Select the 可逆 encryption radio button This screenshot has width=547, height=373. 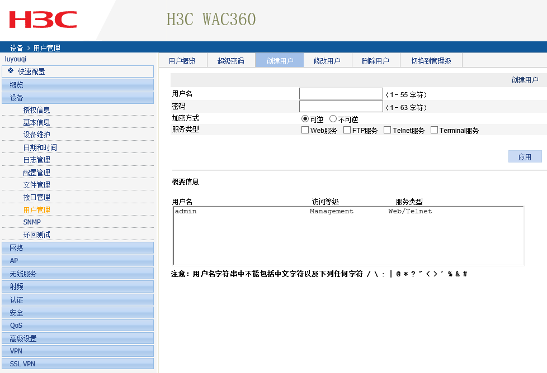point(305,119)
